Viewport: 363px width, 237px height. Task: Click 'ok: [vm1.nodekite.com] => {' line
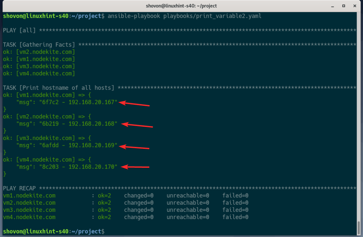tap(47, 95)
